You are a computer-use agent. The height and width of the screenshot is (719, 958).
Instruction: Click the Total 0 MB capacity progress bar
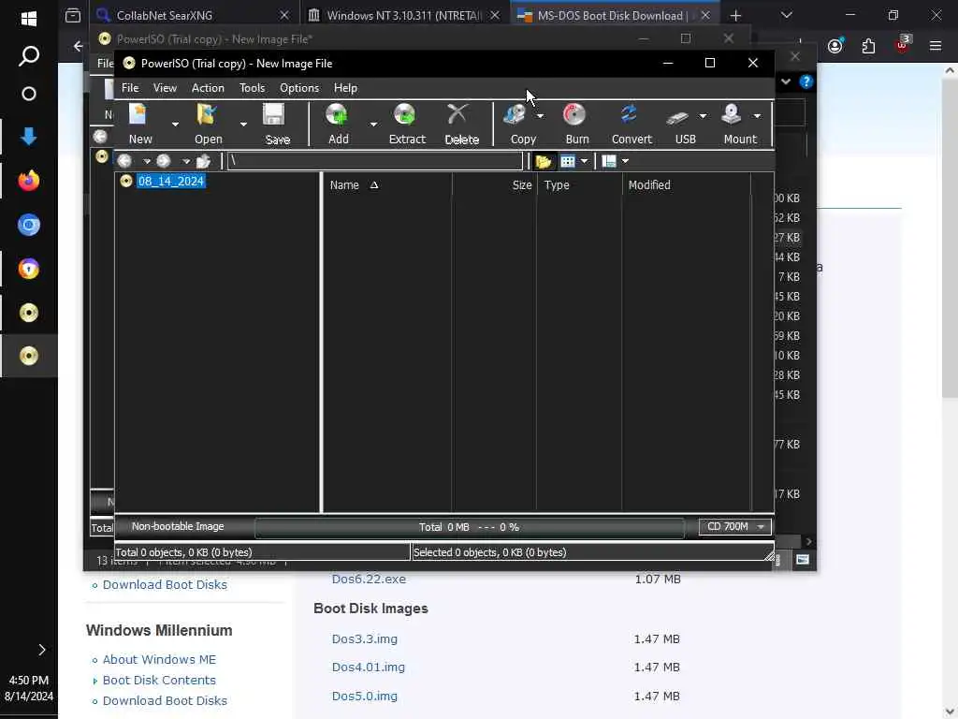[470, 527]
